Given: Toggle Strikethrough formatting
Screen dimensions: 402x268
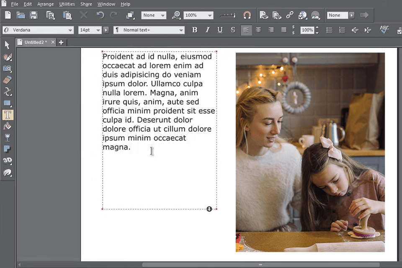Looking at the screenshot, I should point(233,30).
